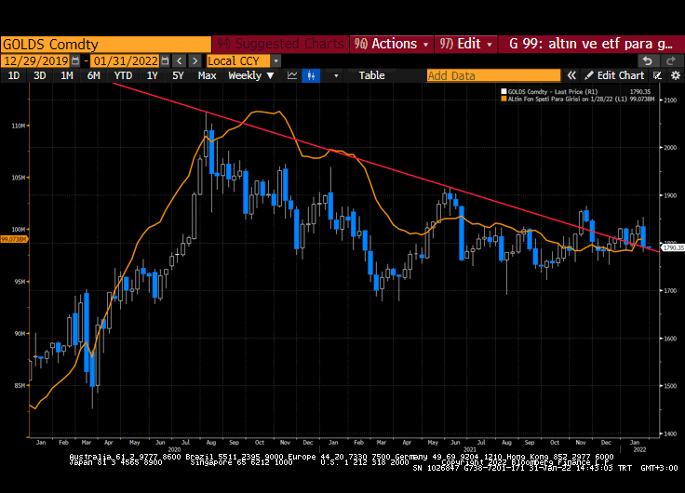This screenshot has width=685, height=493.
Task: Click the annotate chart pencil icon
Action: pyautogui.click(x=657, y=75)
